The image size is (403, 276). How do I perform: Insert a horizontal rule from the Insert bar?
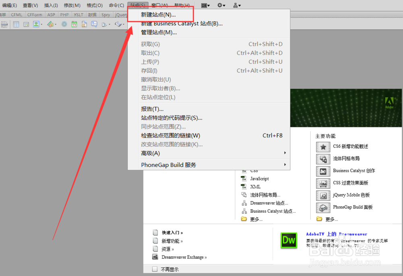pyautogui.click(x=4, y=25)
